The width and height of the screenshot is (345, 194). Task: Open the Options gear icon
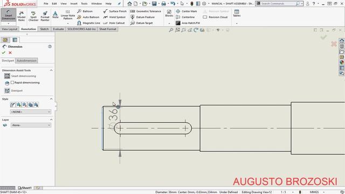tap(204, 4)
